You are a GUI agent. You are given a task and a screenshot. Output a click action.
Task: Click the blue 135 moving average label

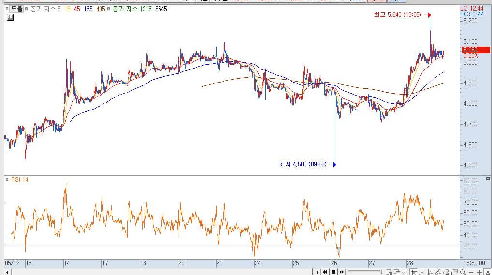[x=88, y=9]
